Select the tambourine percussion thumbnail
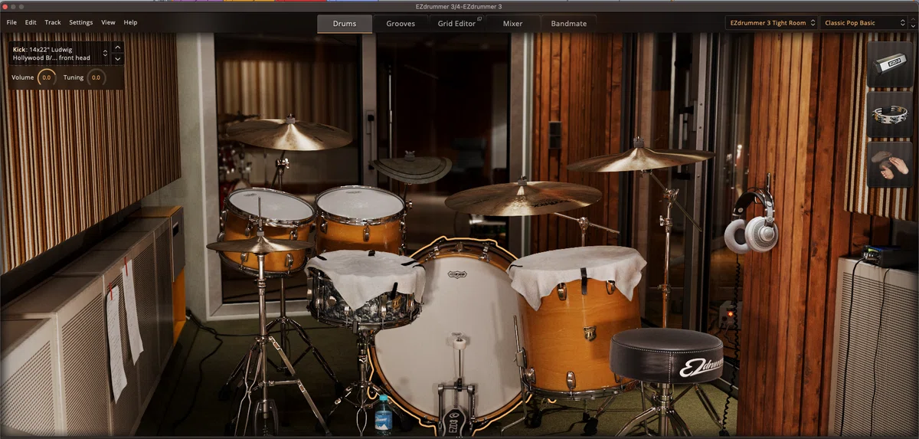The height and width of the screenshot is (439, 919). point(889,115)
